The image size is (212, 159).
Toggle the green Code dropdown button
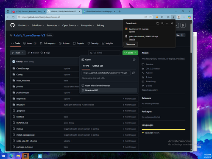(130, 53)
